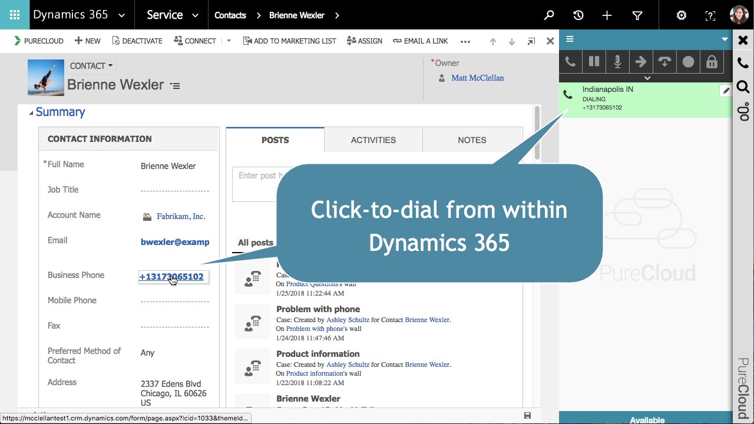Transfer the call with the arrow button

[641, 62]
